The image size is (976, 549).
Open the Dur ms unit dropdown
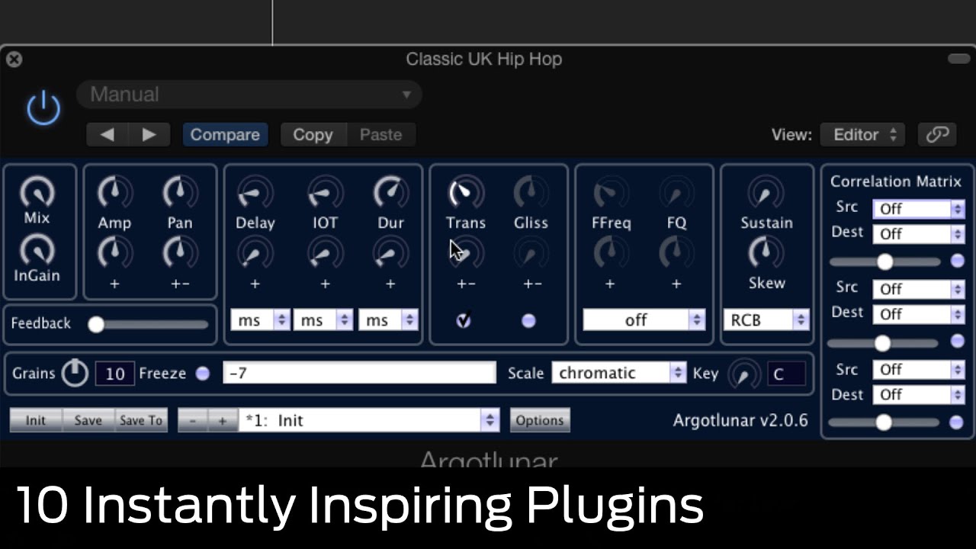tap(388, 320)
